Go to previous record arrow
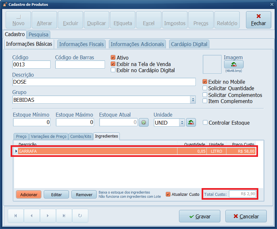The width and height of the screenshot is (277, 229). tap(32, 216)
